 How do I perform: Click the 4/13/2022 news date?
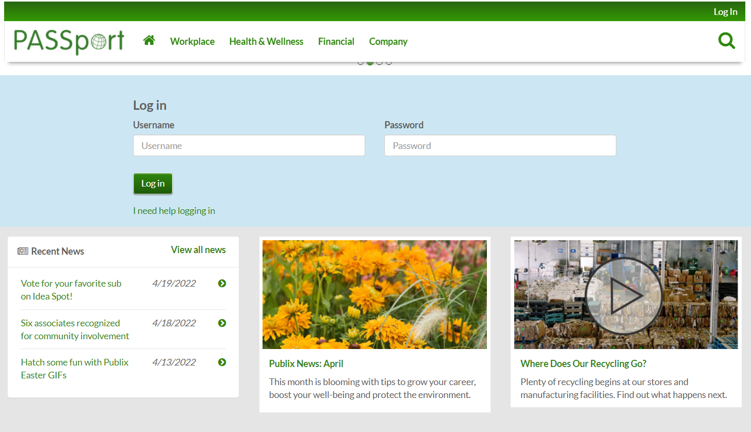[174, 362]
